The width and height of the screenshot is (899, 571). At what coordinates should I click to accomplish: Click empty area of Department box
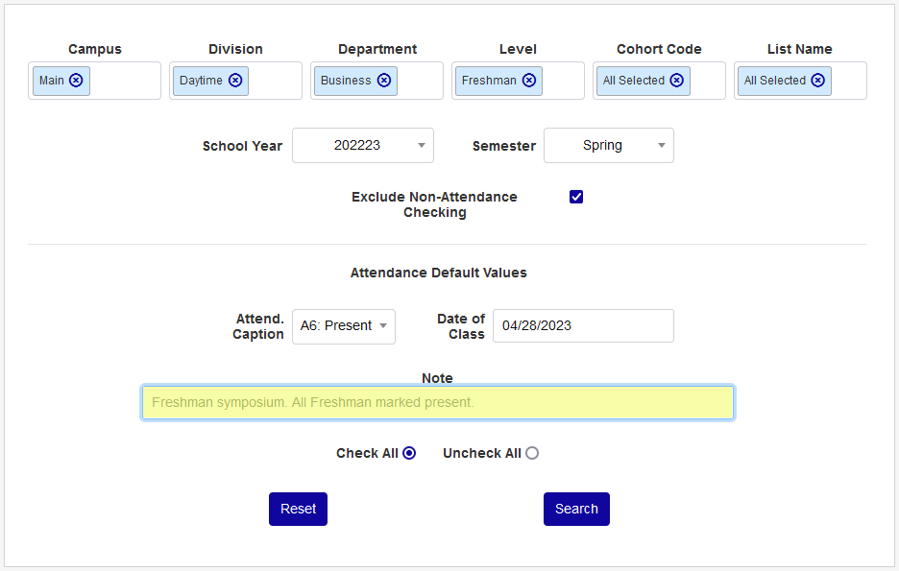(420, 81)
